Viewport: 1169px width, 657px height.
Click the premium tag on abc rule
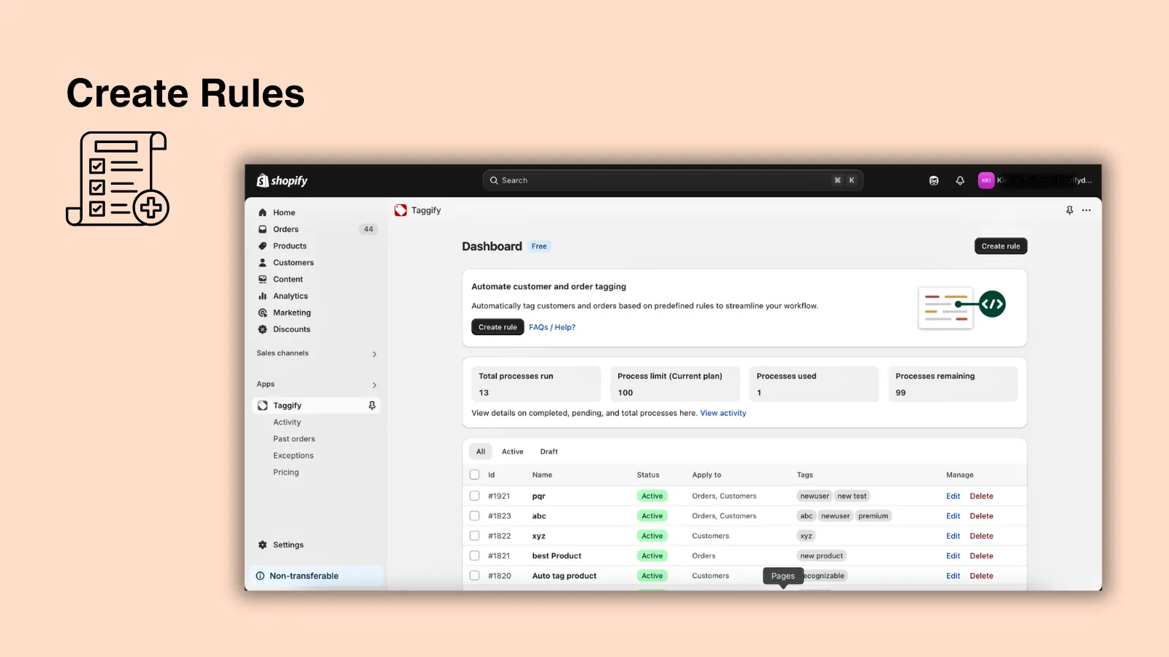pyautogui.click(x=873, y=515)
